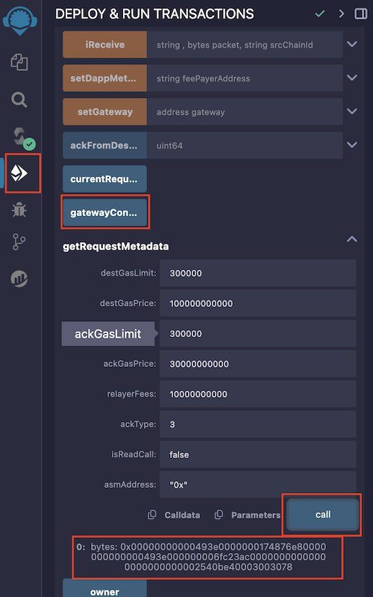Click the ackType label
Viewport: 373px width, 597px height.
(139, 424)
